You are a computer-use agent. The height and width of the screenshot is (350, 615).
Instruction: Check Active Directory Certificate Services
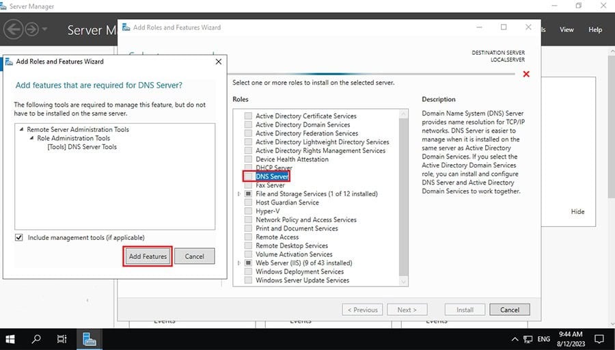pyautogui.click(x=248, y=116)
